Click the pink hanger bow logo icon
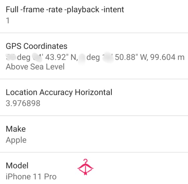This screenshot has height=184, width=188. pos(85,167)
